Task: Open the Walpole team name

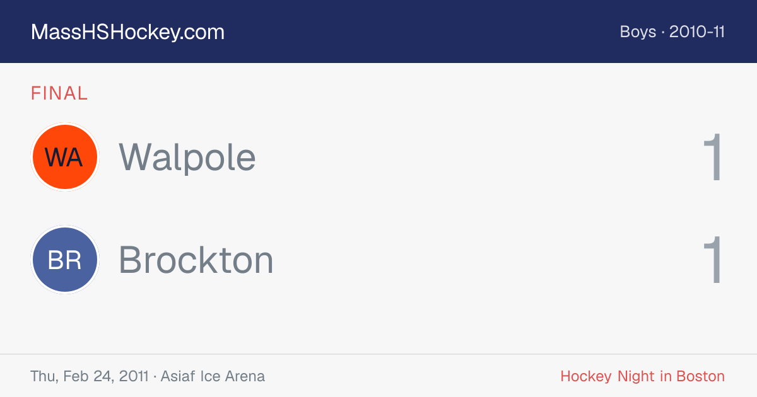Action: click(187, 157)
